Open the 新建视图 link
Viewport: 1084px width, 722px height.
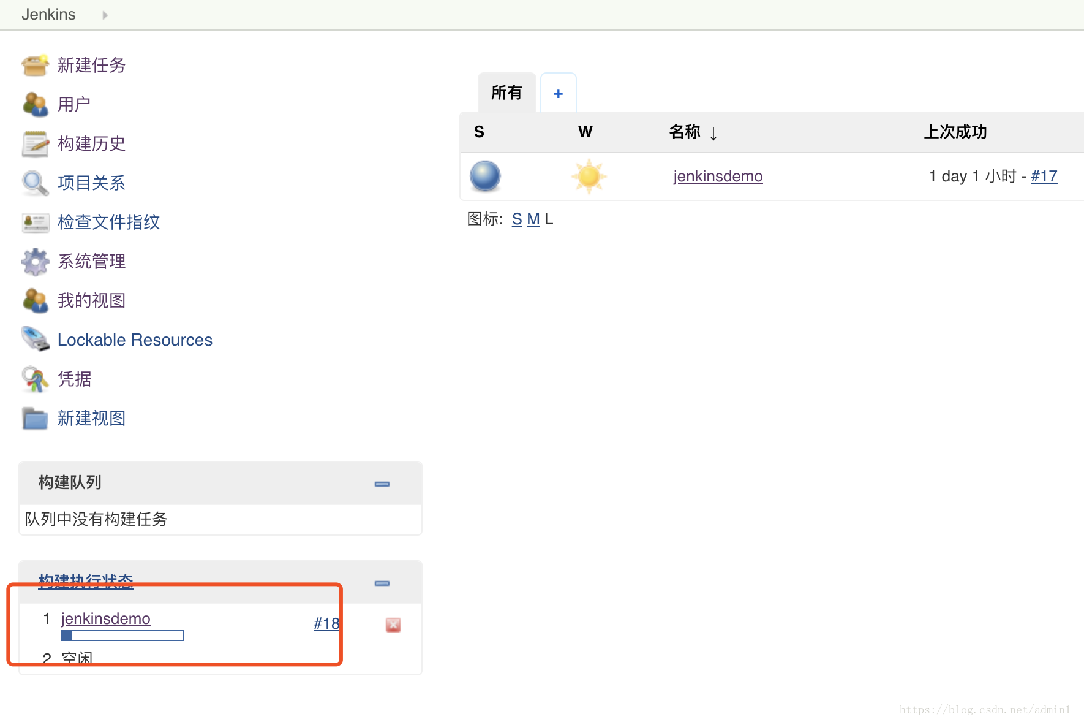(91, 418)
